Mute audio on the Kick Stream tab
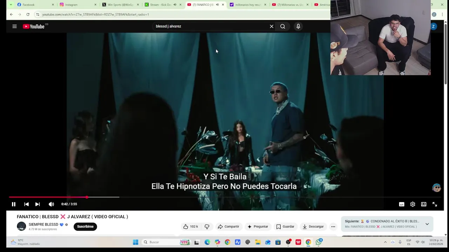449x252 pixels. point(175,5)
